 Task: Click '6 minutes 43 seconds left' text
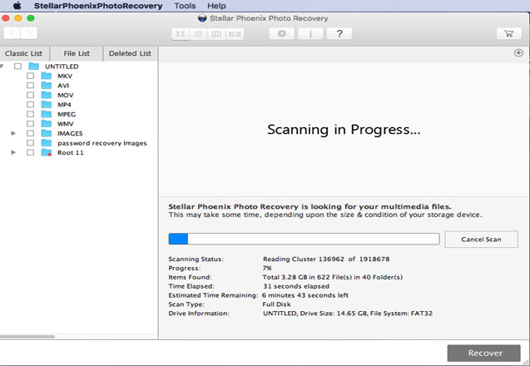coord(305,295)
